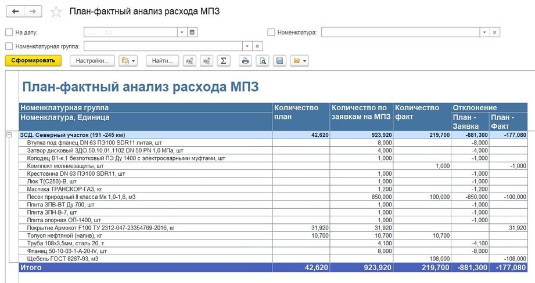Click into the 'На дату' date input field
The width and height of the screenshot is (535, 283).
coord(131,32)
